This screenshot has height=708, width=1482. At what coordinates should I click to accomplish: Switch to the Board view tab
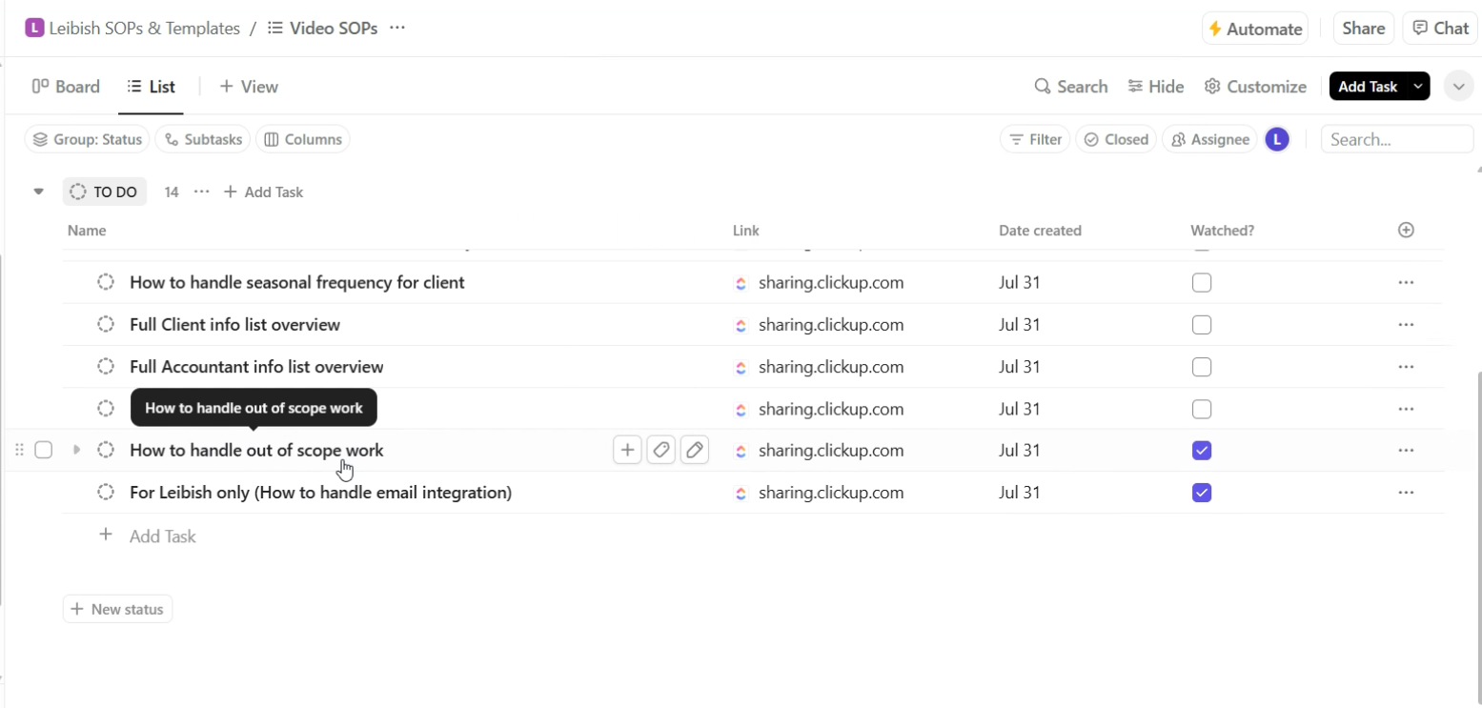(x=66, y=87)
